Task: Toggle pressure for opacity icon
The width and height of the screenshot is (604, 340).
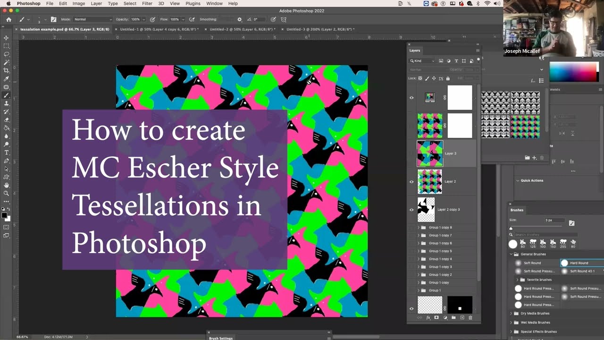Action: (152, 19)
